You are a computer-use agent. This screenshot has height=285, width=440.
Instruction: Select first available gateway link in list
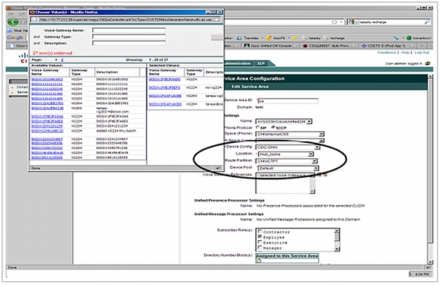(x=47, y=80)
